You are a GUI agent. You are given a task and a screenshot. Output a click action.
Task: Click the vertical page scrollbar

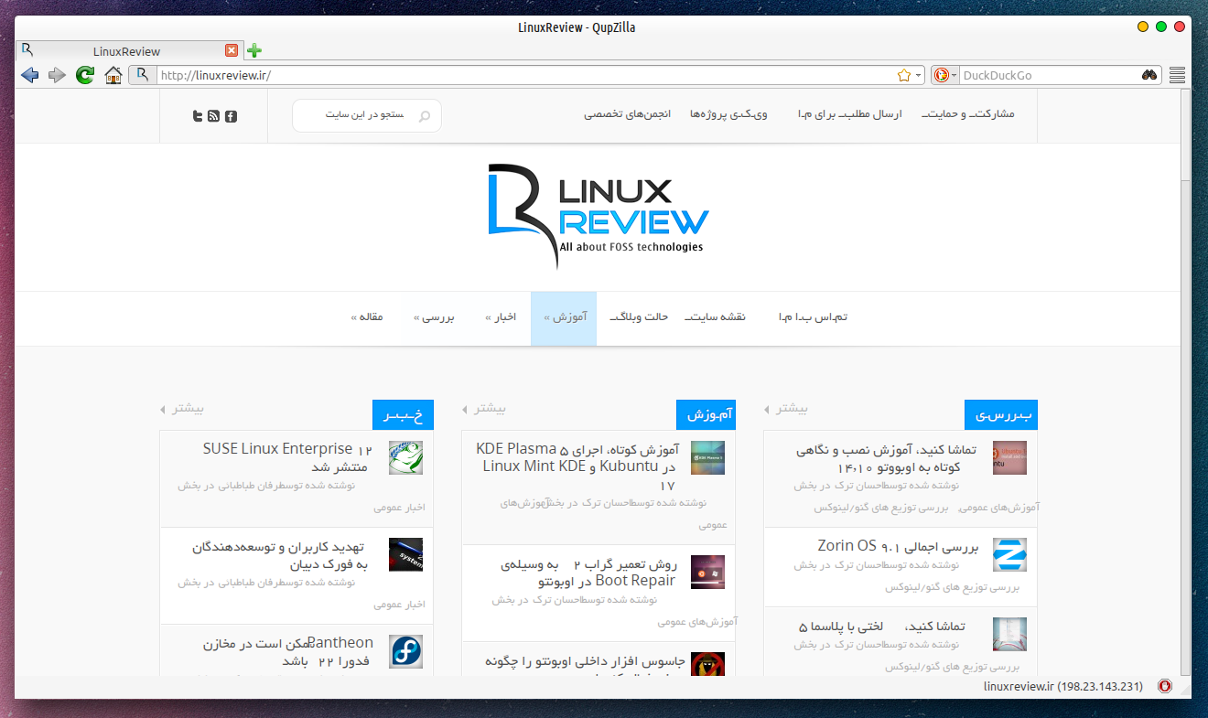1185,381
